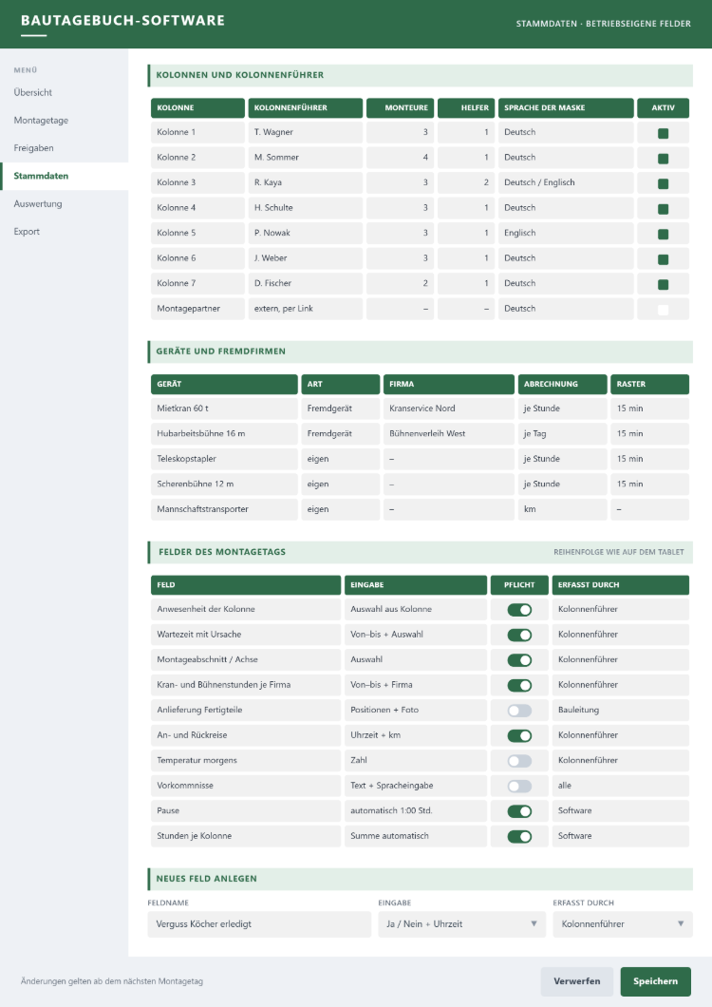Go to Montagetage in the sidebar

coord(65,120)
